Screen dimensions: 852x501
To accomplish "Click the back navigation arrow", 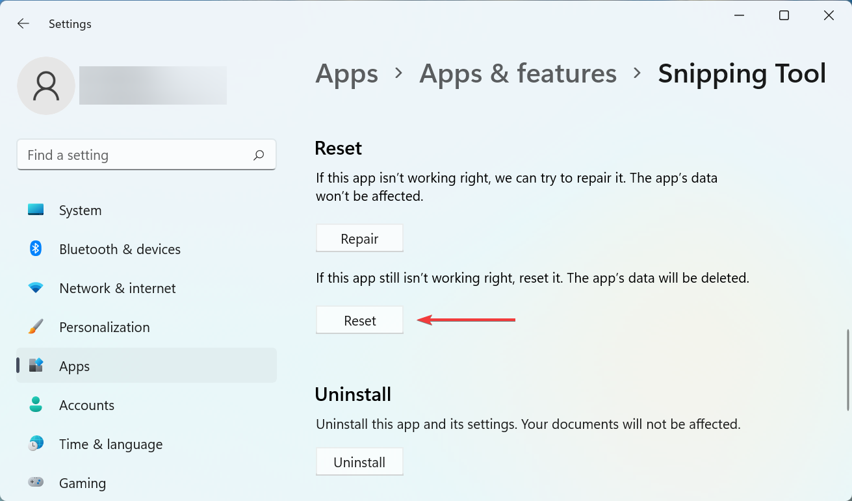I will (23, 23).
